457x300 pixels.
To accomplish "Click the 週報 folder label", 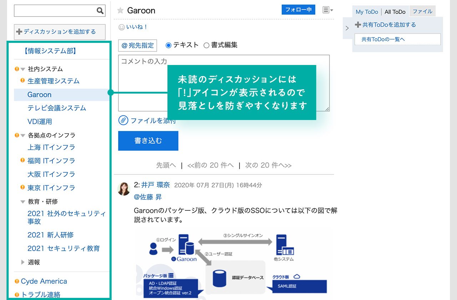I will [34, 262].
